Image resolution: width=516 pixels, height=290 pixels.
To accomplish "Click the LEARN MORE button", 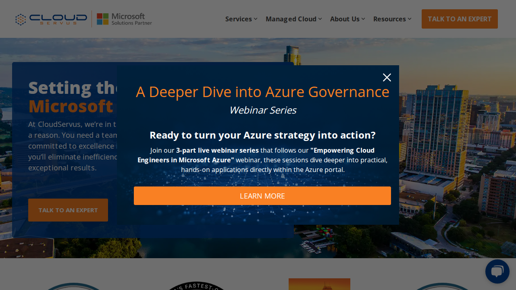I will 262,196.
